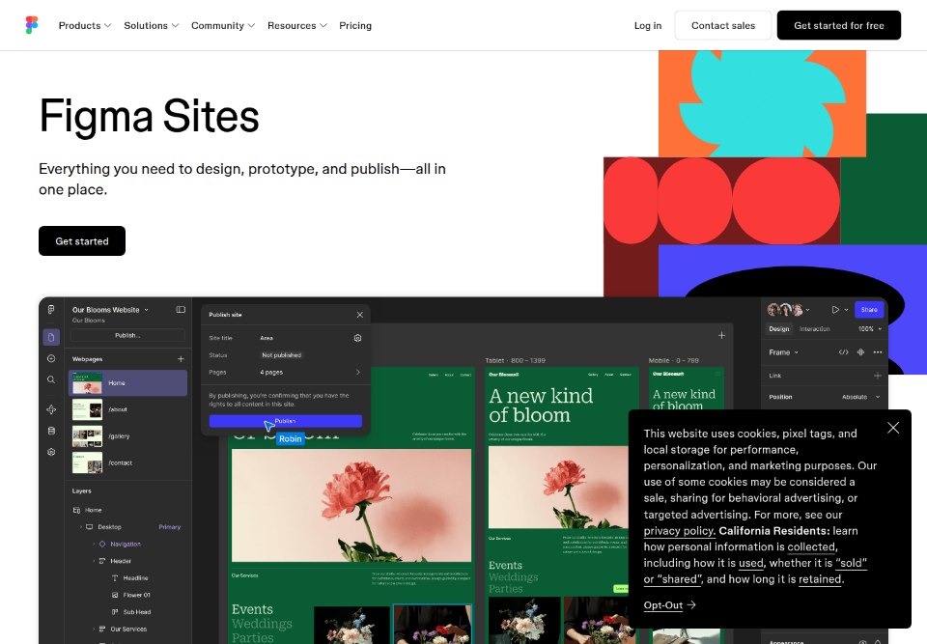
Task: Click the component icon in Frame row
Action: coord(860,351)
